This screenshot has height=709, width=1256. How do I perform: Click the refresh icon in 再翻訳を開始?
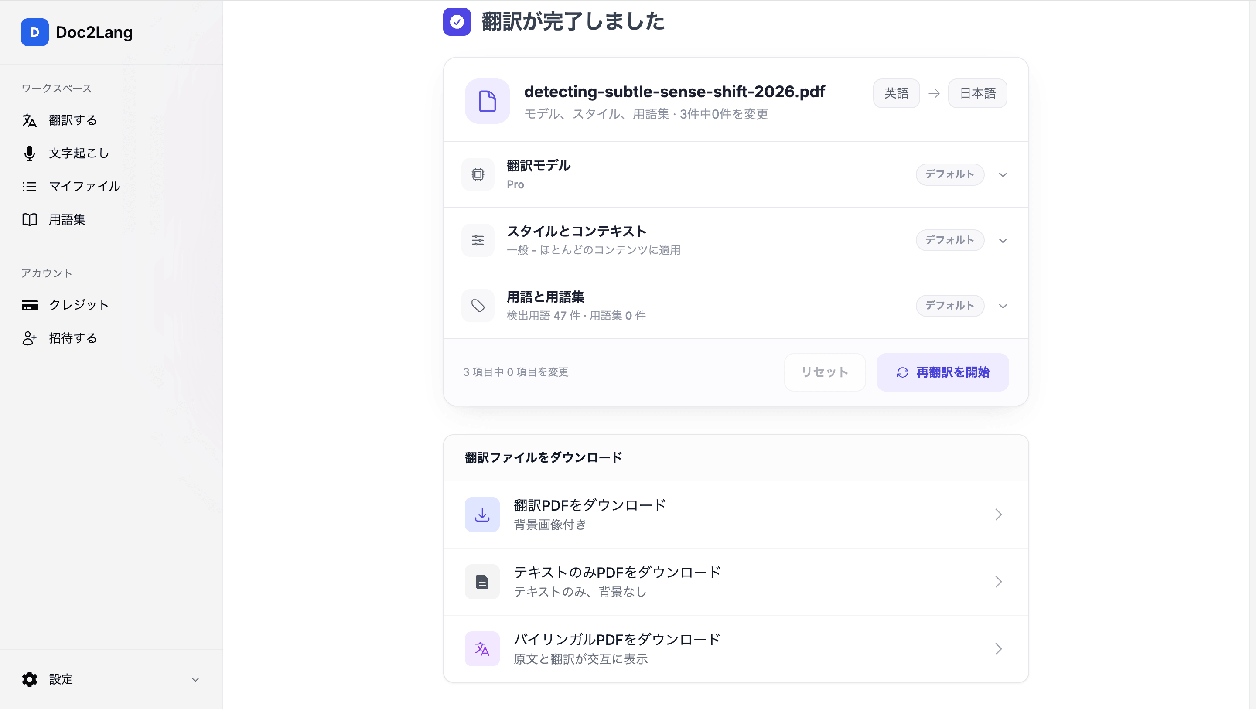pos(902,372)
